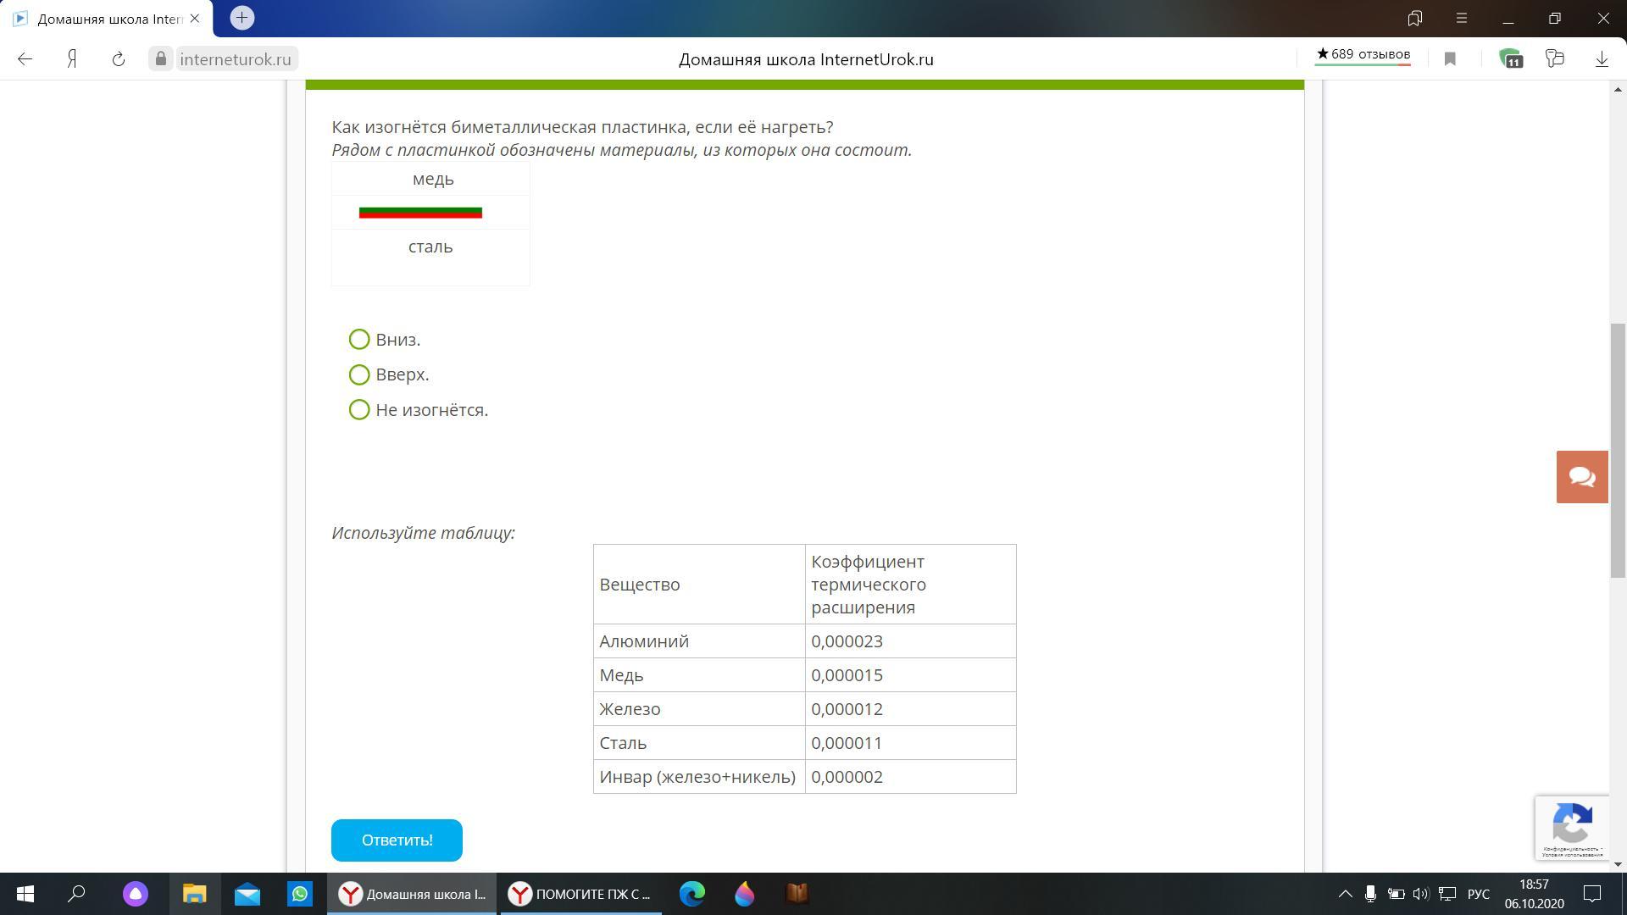The width and height of the screenshot is (1627, 915).
Task: Click the interneturok.ru address field
Action: [235, 59]
